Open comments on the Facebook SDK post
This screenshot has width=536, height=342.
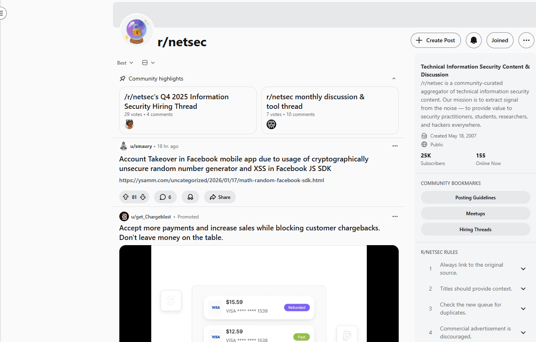click(x=165, y=197)
